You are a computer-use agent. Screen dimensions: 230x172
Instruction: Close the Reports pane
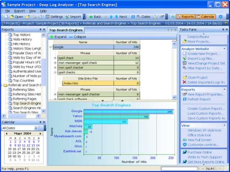click(44, 30)
